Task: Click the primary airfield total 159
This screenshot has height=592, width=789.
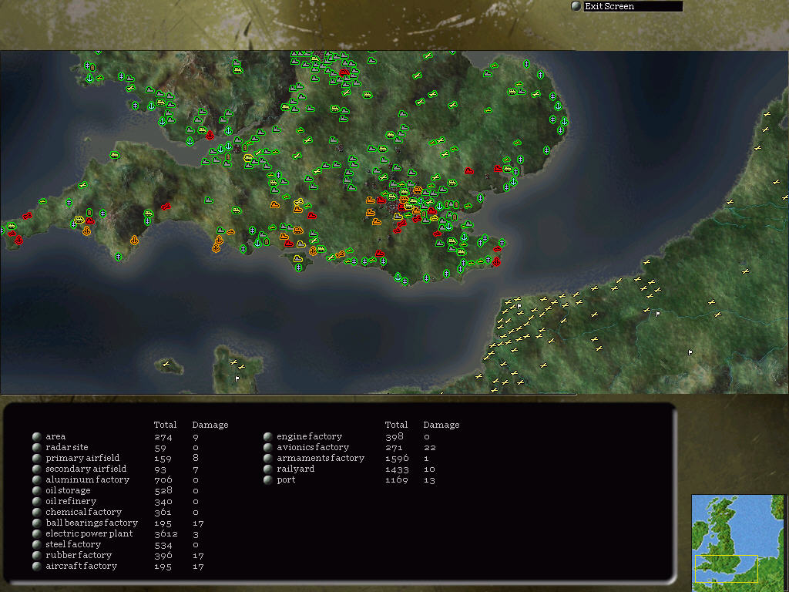Action: click(163, 459)
